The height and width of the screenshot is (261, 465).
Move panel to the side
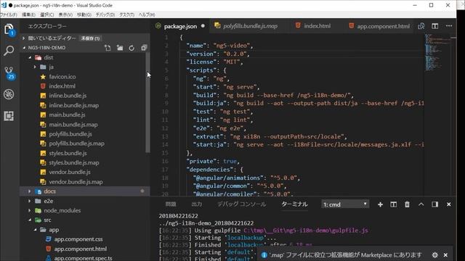pos(434,204)
